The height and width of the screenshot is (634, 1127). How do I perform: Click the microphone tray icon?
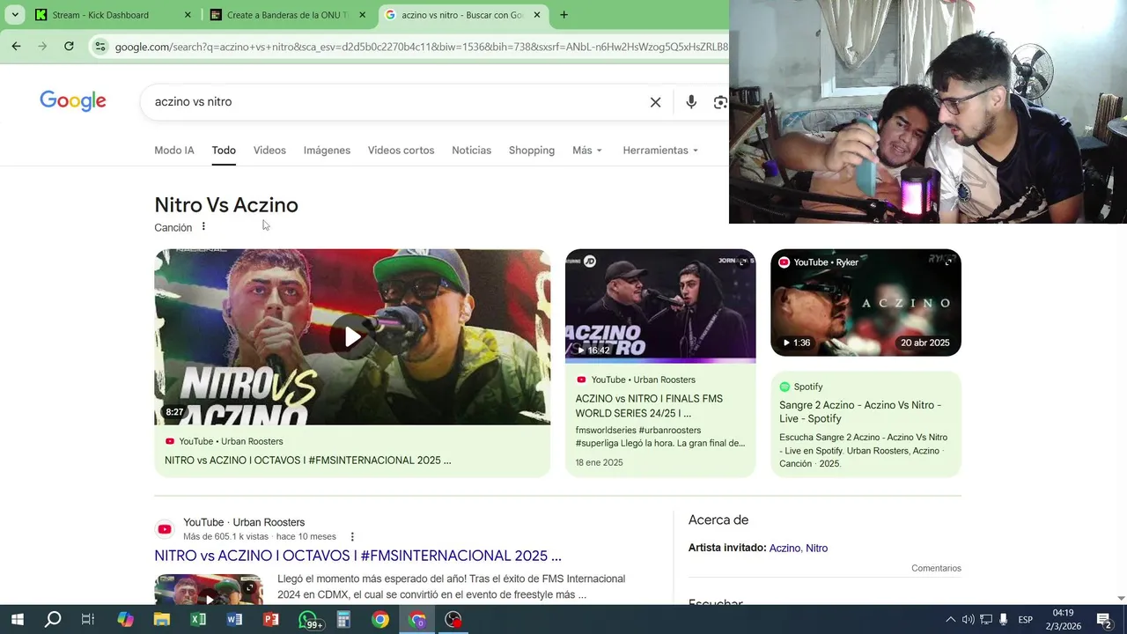tap(1003, 620)
